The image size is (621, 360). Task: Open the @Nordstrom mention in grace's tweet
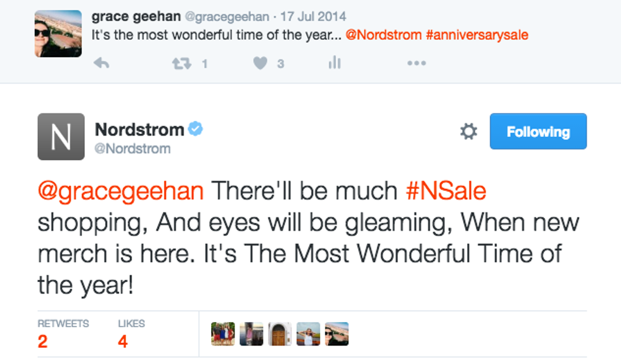click(x=383, y=35)
